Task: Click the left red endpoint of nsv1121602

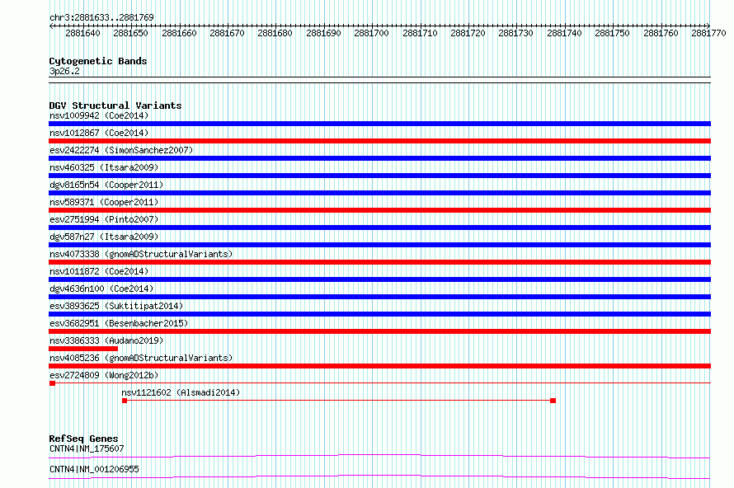Action: [125, 401]
